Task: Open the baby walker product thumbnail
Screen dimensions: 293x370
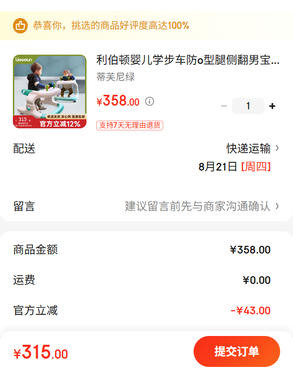Action: 50,92
